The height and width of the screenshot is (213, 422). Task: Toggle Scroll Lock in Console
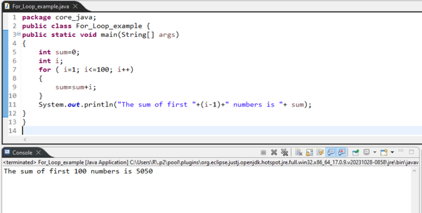(x=309, y=152)
